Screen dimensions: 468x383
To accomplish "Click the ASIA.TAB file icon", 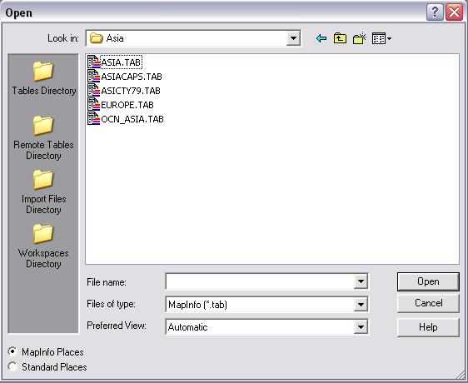I will click(93, 62).
